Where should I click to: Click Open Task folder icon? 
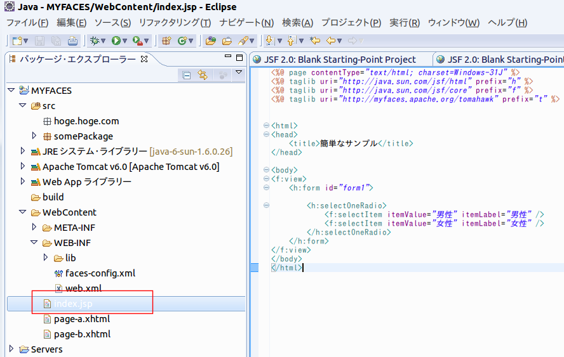tap(227, 41)
